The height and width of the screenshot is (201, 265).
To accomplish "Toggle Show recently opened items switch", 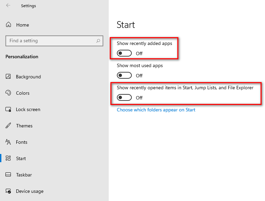I will coord(124,97).
